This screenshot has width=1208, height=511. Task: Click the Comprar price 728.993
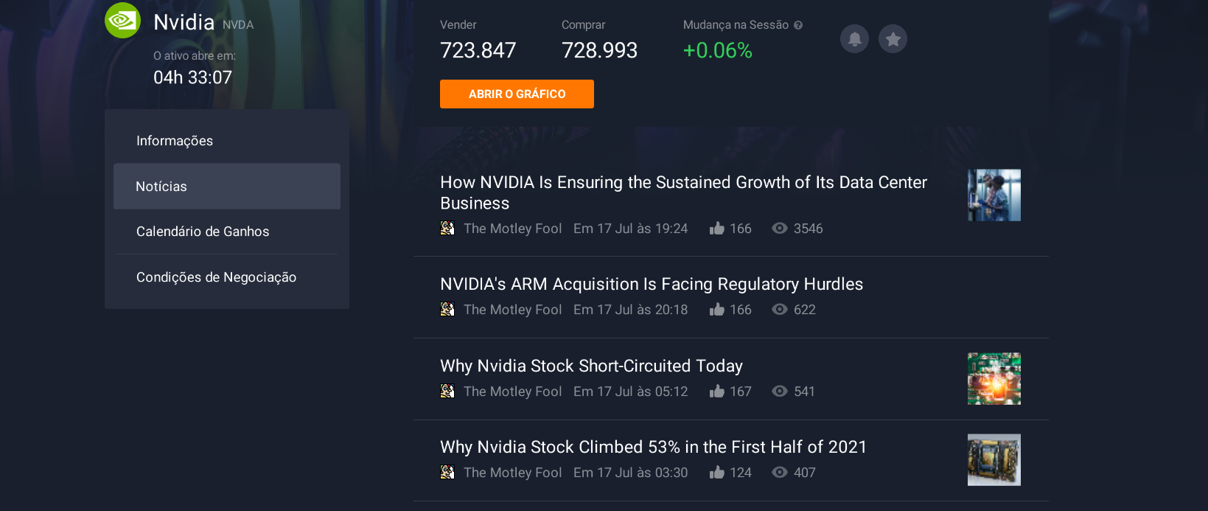(599, 50)
